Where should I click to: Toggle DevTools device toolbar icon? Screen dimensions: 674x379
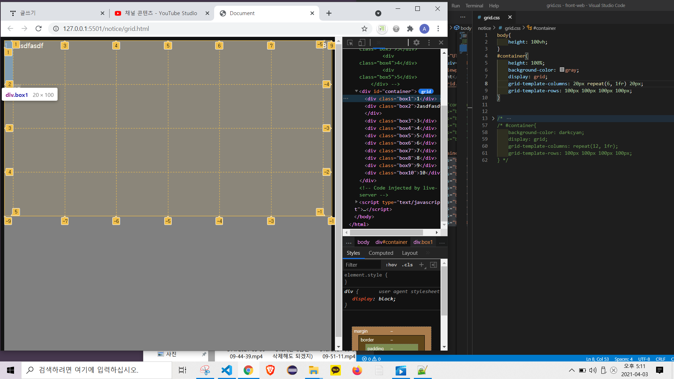(362, 42)
